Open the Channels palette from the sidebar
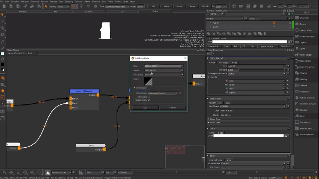The width and height of the screenshot is (319, 179). 304,18
